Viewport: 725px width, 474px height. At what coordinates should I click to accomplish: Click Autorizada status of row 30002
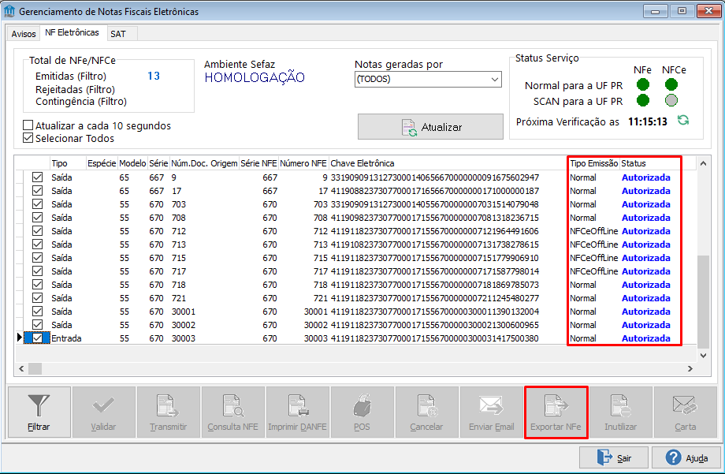click(x=646, y=325)
